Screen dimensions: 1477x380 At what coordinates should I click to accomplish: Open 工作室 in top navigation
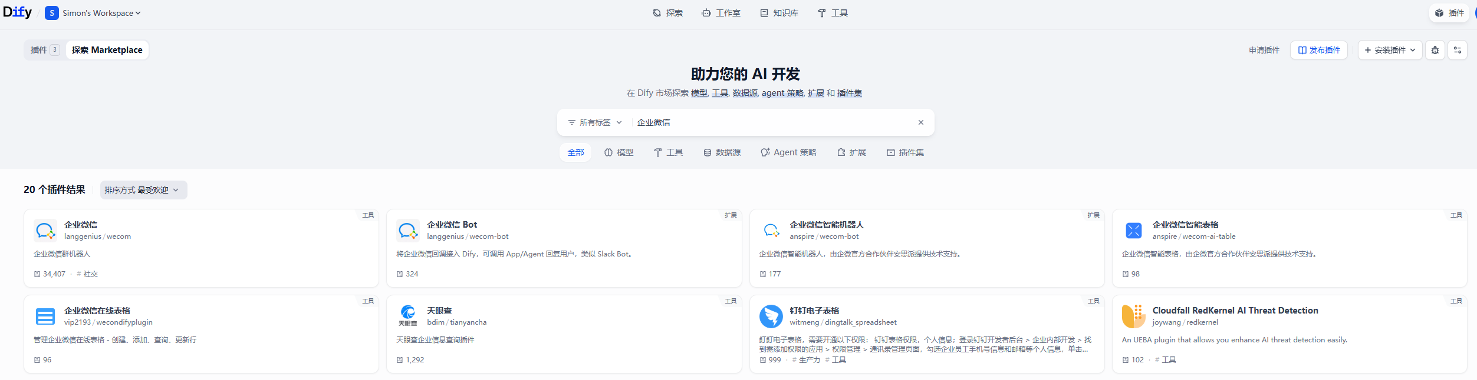pos(721,13)
